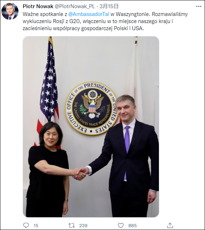The height and width of the screenshot is (230, 205).
Task: Open the @AmbassadorTai mention link
Action: (x=89, y=14)
